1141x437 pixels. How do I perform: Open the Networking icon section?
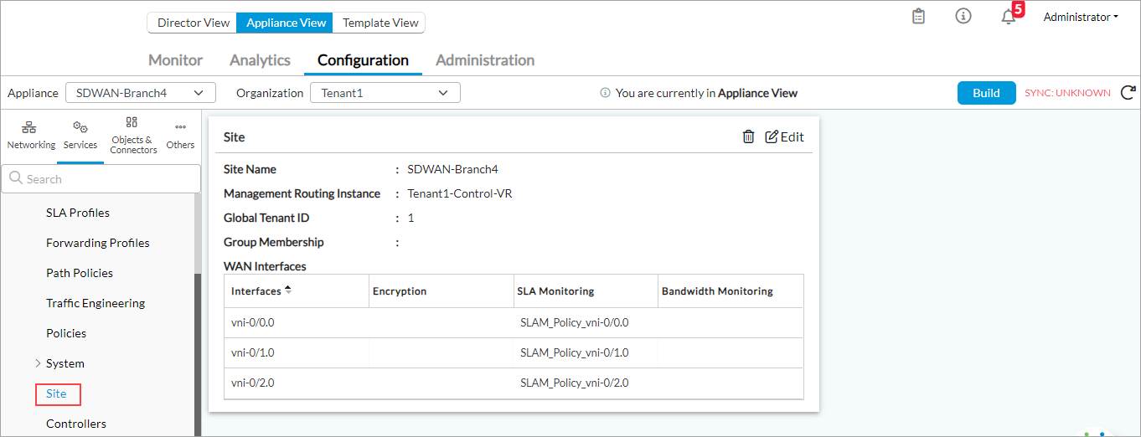tap(30, 135)
